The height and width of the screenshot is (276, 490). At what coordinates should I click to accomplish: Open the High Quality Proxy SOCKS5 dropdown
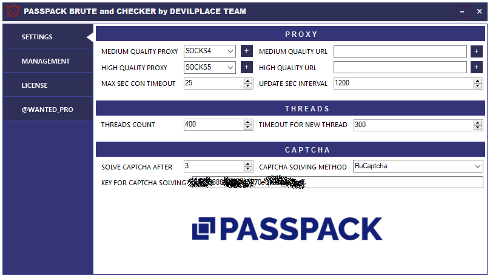210,67
